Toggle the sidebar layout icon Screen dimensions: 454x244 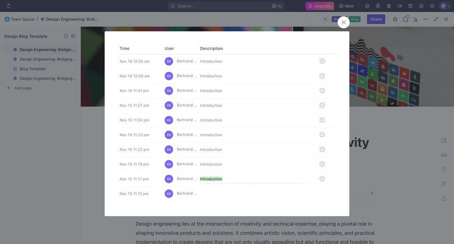coord(73,36)
